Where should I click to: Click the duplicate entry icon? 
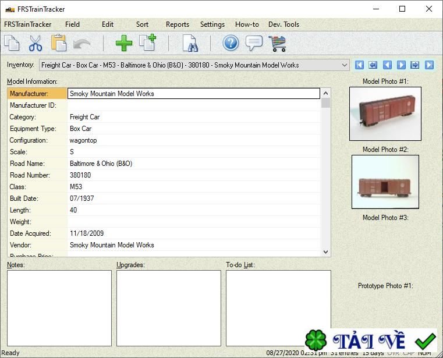pyautogui.click(x=147, y=44)
